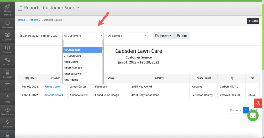Open the All Sources dropdown
The image size is (264, 138).
pyautogui.click(x=127, y=36)
